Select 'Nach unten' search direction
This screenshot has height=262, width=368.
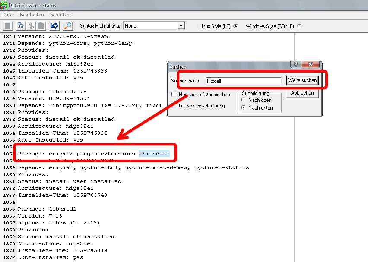[244, 108]
